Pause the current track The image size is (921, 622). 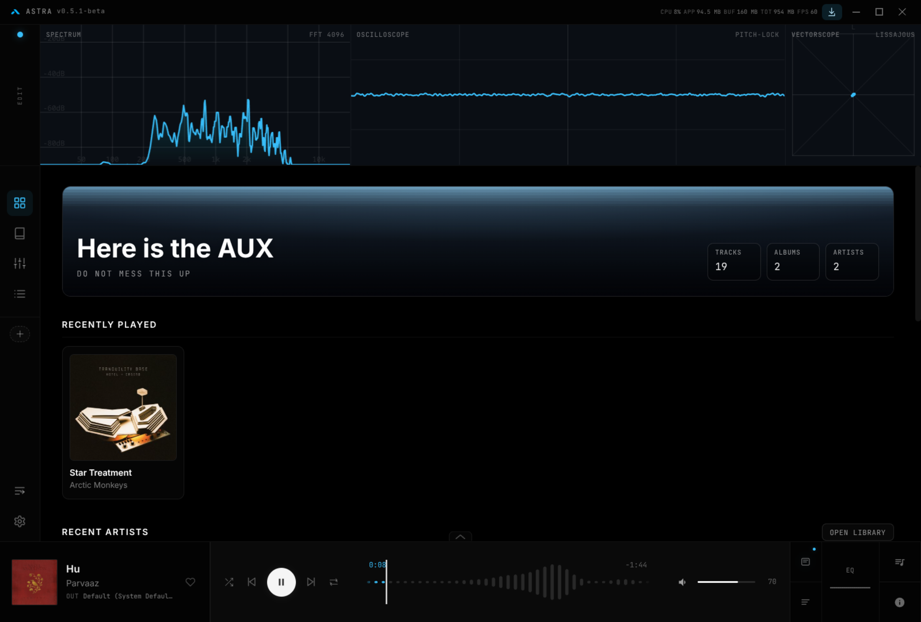click(281, 582)
